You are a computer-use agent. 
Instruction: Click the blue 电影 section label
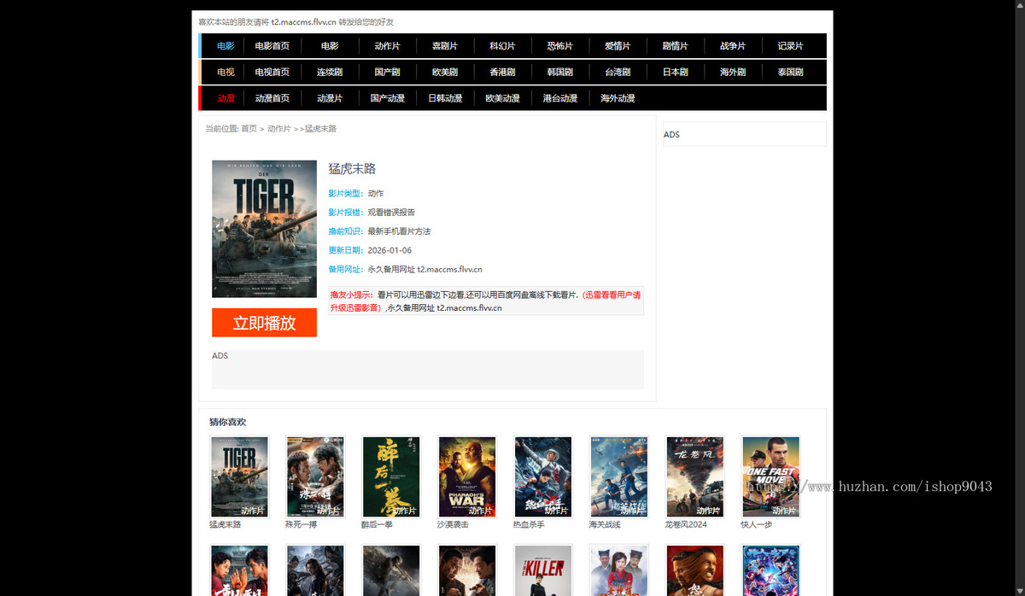[x=225, y=46]
